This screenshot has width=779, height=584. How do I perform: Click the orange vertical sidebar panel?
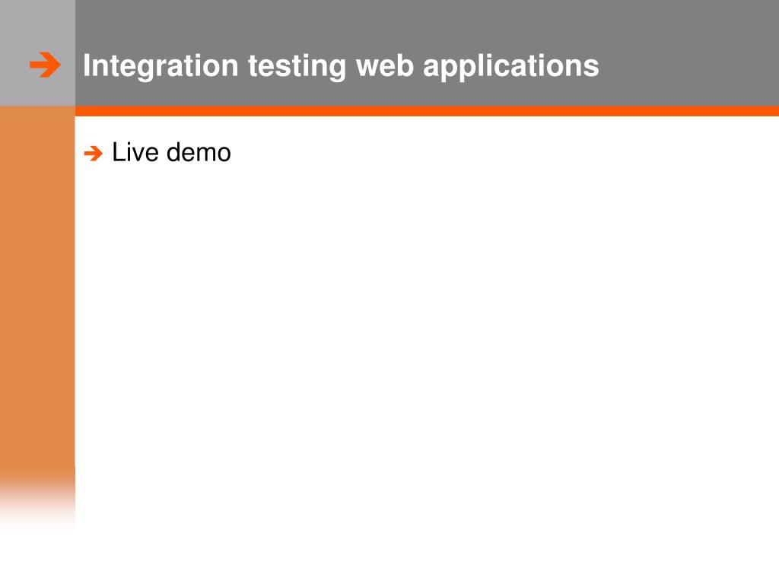click(37, 288)
